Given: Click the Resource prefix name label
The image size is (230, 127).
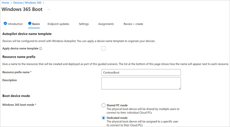Looking at the screenshot, I should coord(16,72).
